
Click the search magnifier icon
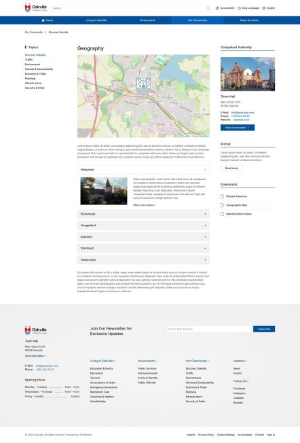[208, 8]
